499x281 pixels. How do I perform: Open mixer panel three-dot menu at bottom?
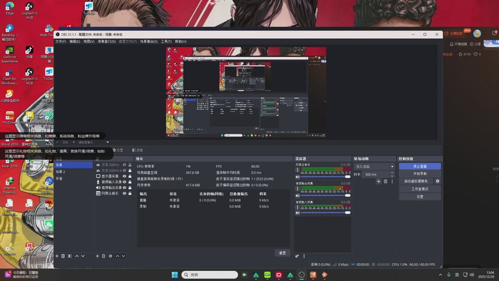click(304, 256)
